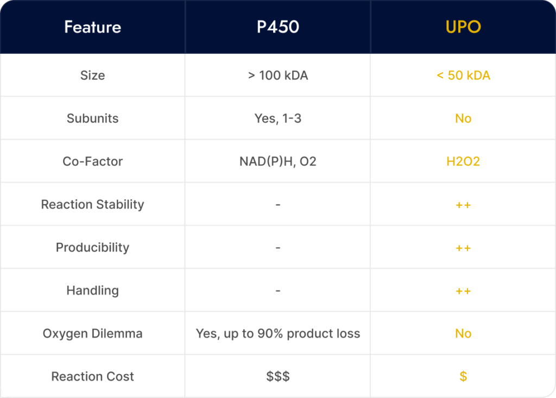Click the yellow H2O2 cell
This screenshot has width=556, height=398.
tap(463, 161)
